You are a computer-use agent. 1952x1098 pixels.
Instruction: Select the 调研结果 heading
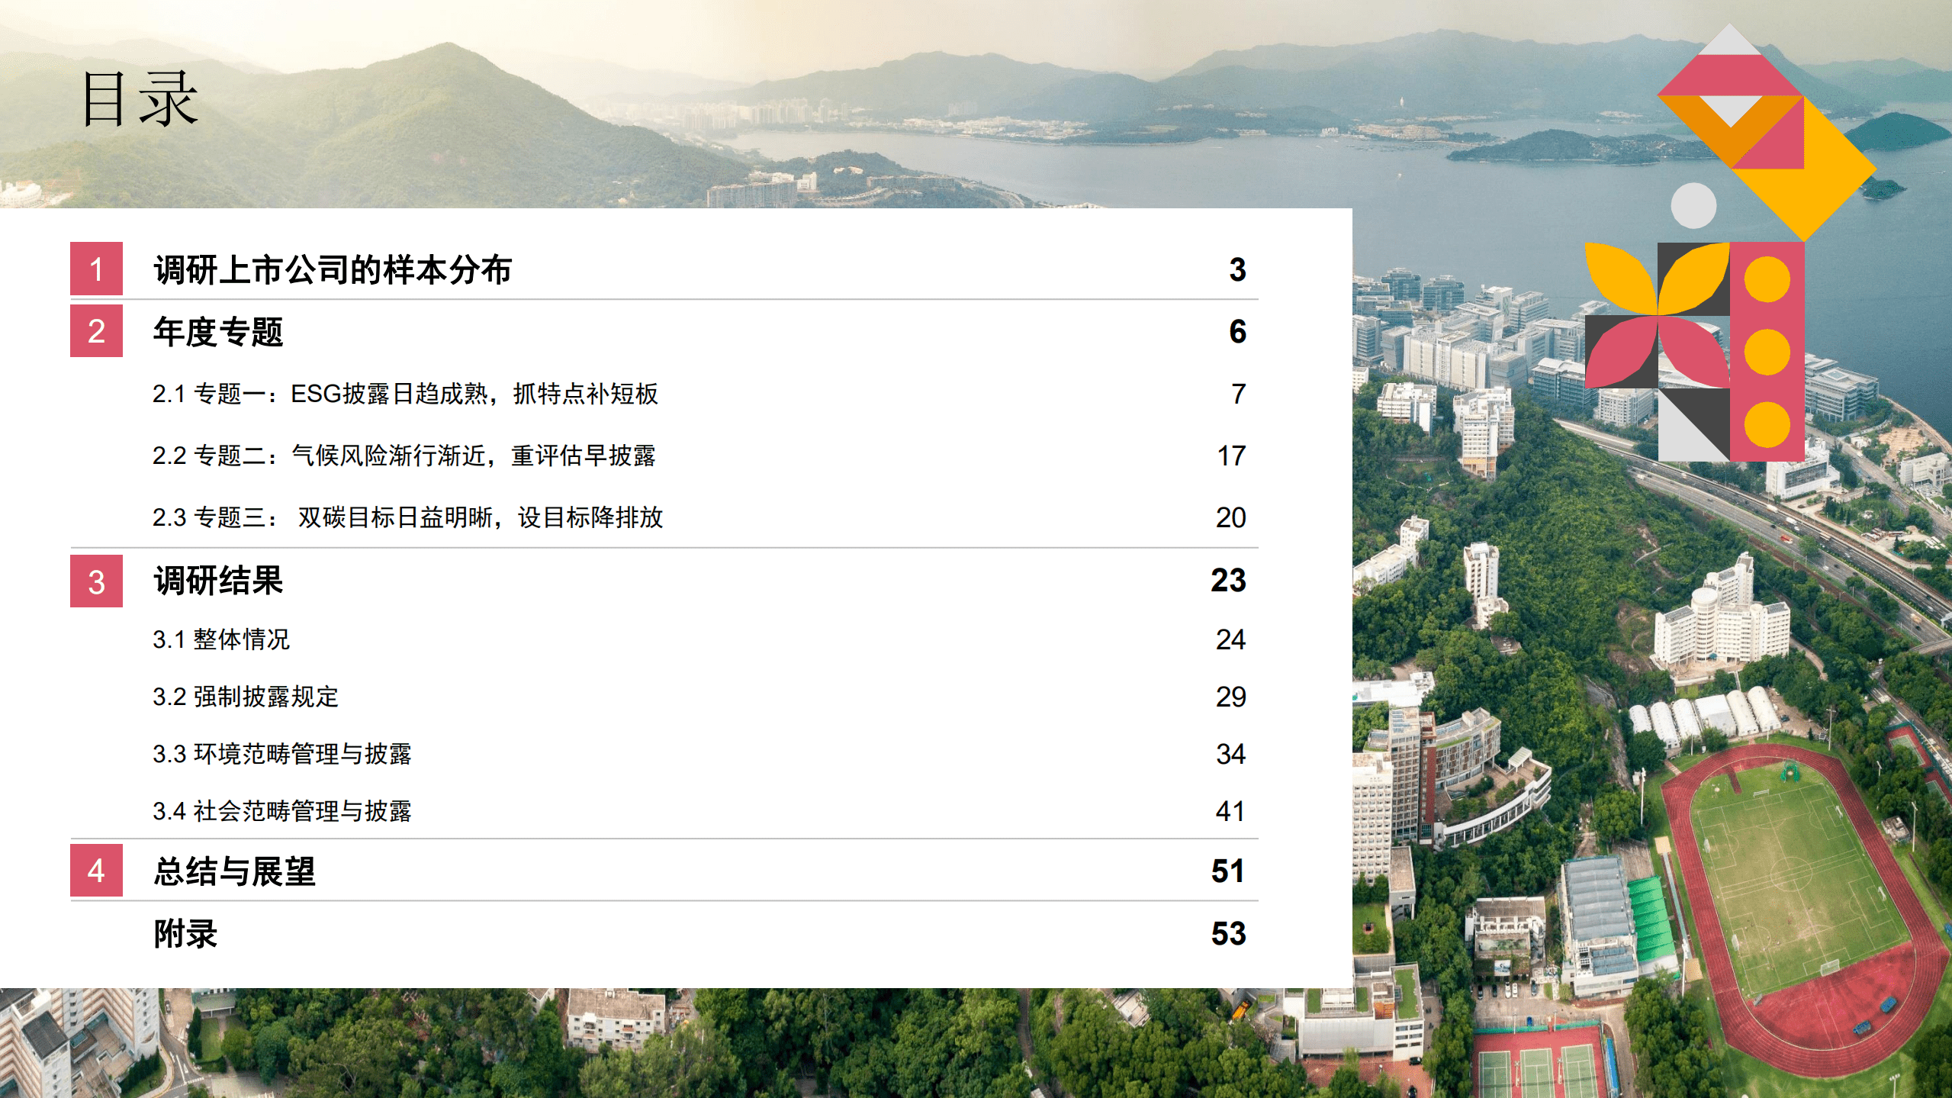217,581
